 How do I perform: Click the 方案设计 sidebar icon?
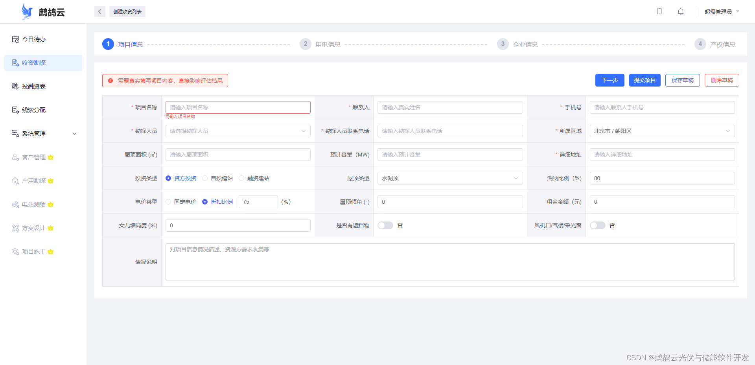point(15,228)
